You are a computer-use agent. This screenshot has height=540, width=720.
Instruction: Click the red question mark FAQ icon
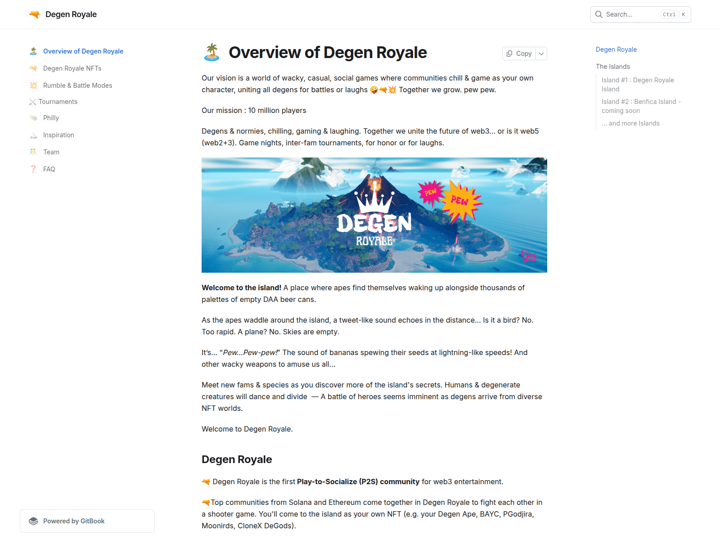(33, 169)
